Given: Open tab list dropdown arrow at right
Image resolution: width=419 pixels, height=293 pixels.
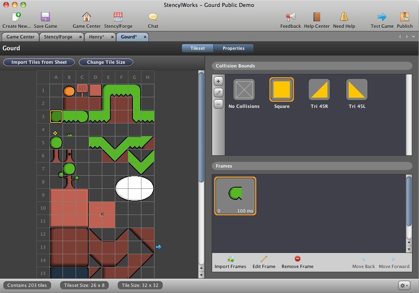Looking at the screenshot, I should [413, 37].
